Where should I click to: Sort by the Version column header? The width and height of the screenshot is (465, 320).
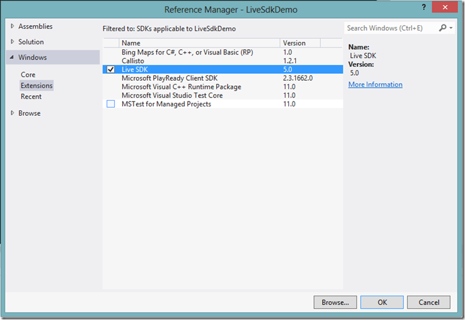pos(300,43)
